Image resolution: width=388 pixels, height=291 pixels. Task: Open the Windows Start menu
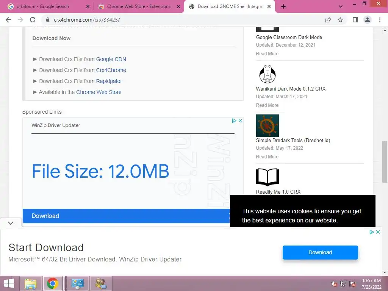[x=9, y=283]
